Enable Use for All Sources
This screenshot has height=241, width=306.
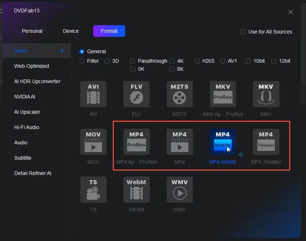click(243, 32)
